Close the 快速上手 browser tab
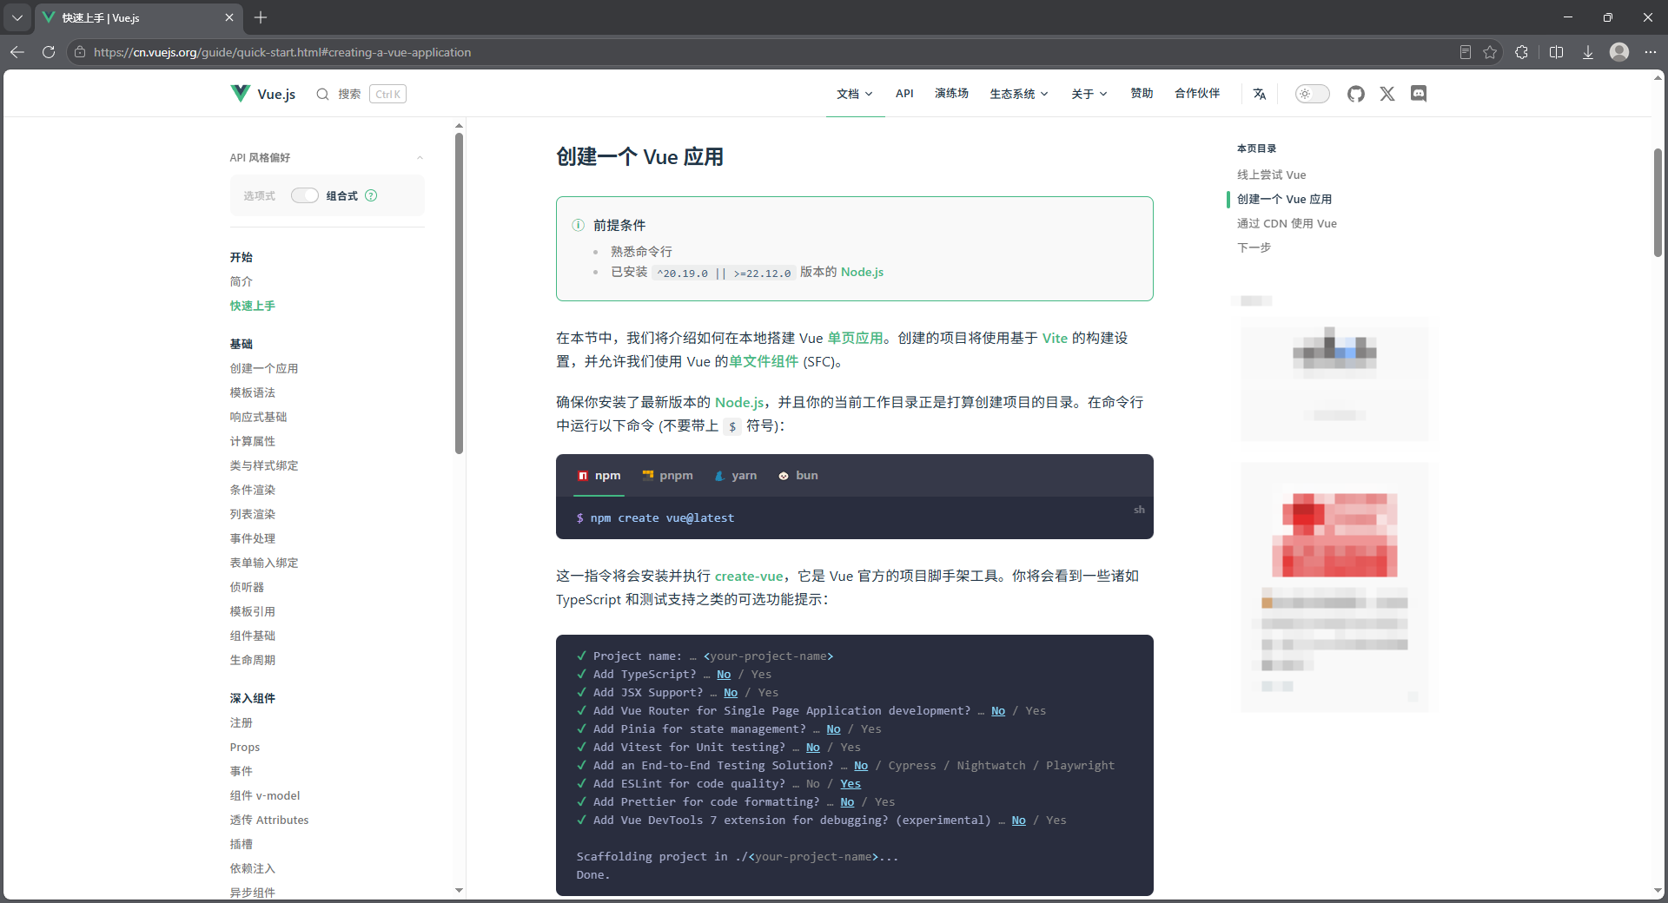The height and width of the screenshot is (903, 1668). (x=229, y=17)
